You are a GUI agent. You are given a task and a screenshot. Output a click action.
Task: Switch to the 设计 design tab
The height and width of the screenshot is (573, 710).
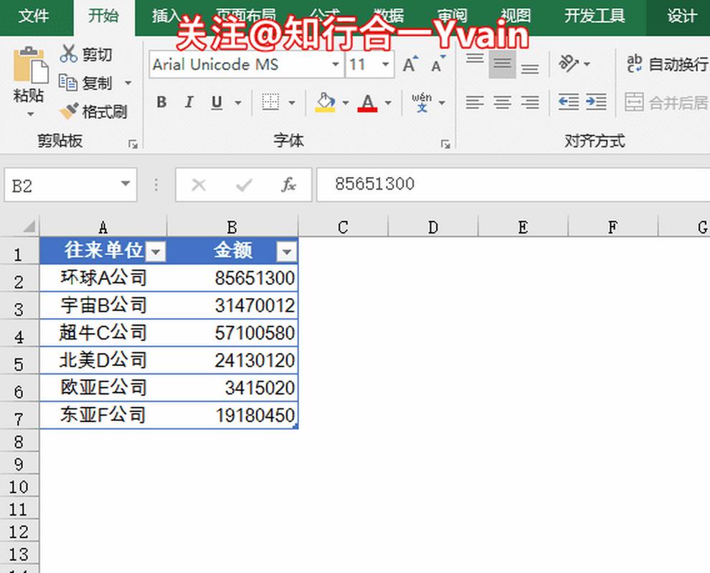tap(681, 16)
